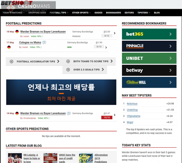Image resolution: width=182 pixels, height=163 pixels.
Task: Click the German flag under 17 May
Action: tap(9, 47)
